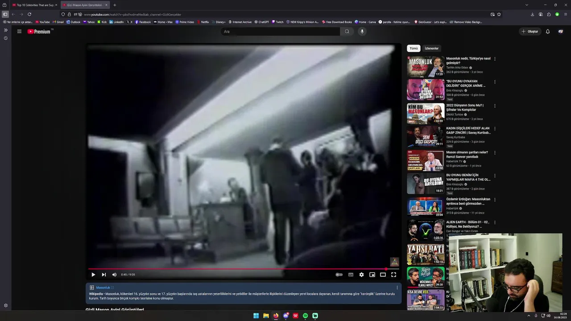
Task: Open browser application menu
Action: [566, 14]
